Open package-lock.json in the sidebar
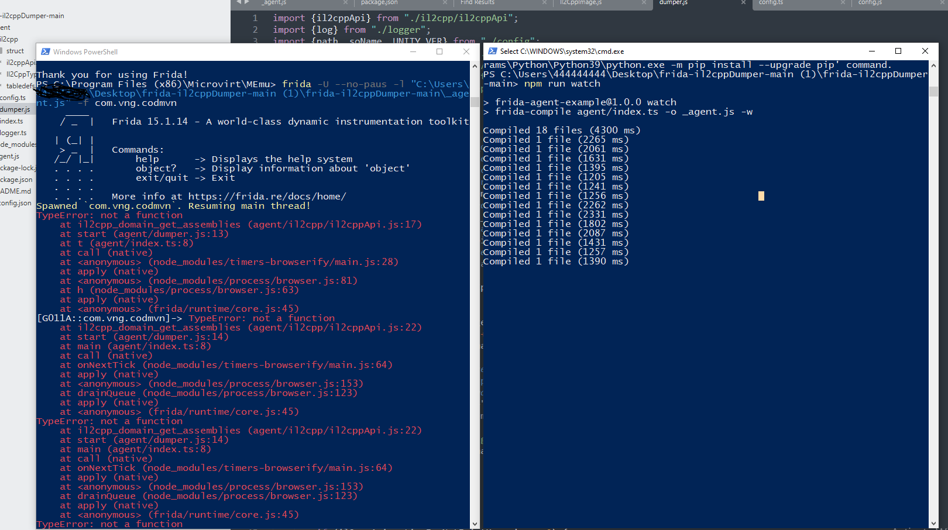Image resolution: width=948 pixels, height=530 pixels. pyautogui.click(x=18, y=168)
